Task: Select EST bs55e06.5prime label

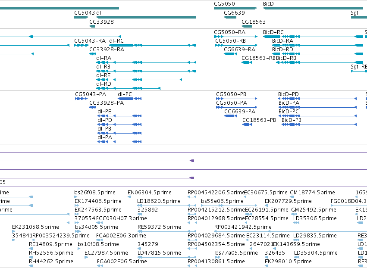Action: tap(223, 201)
